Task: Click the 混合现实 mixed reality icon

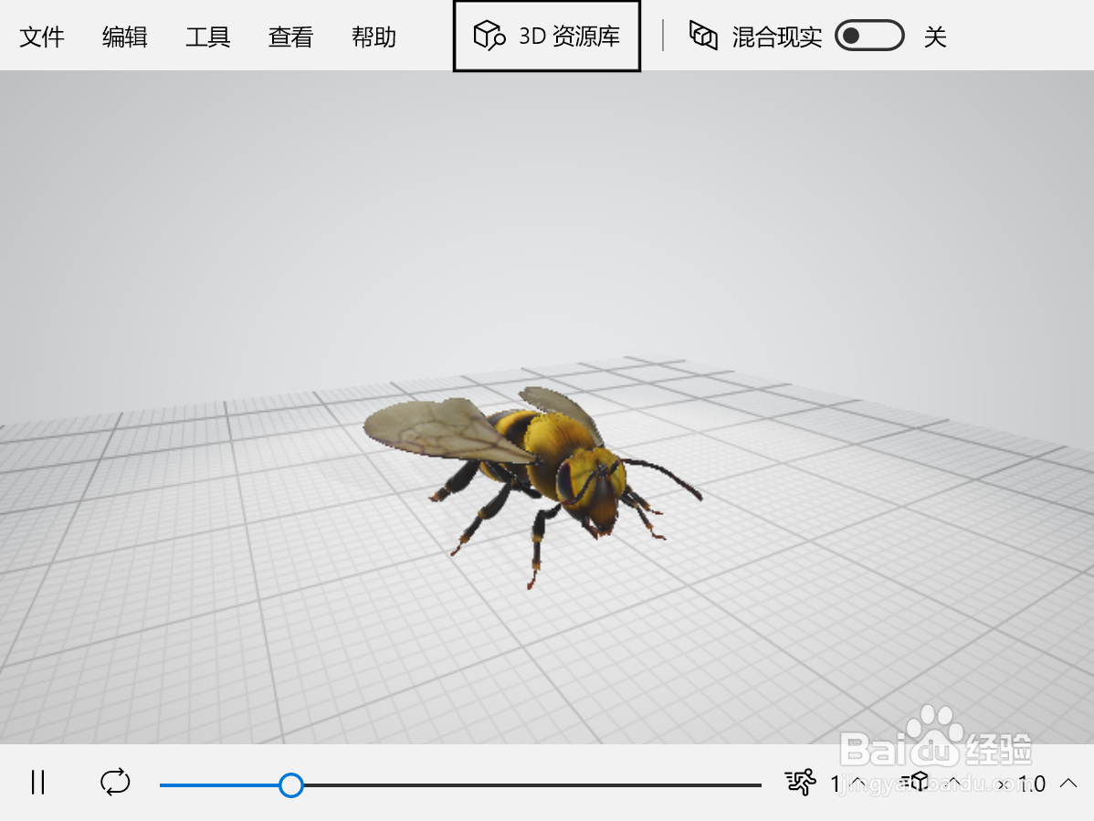Action: (x=702, y=36)
